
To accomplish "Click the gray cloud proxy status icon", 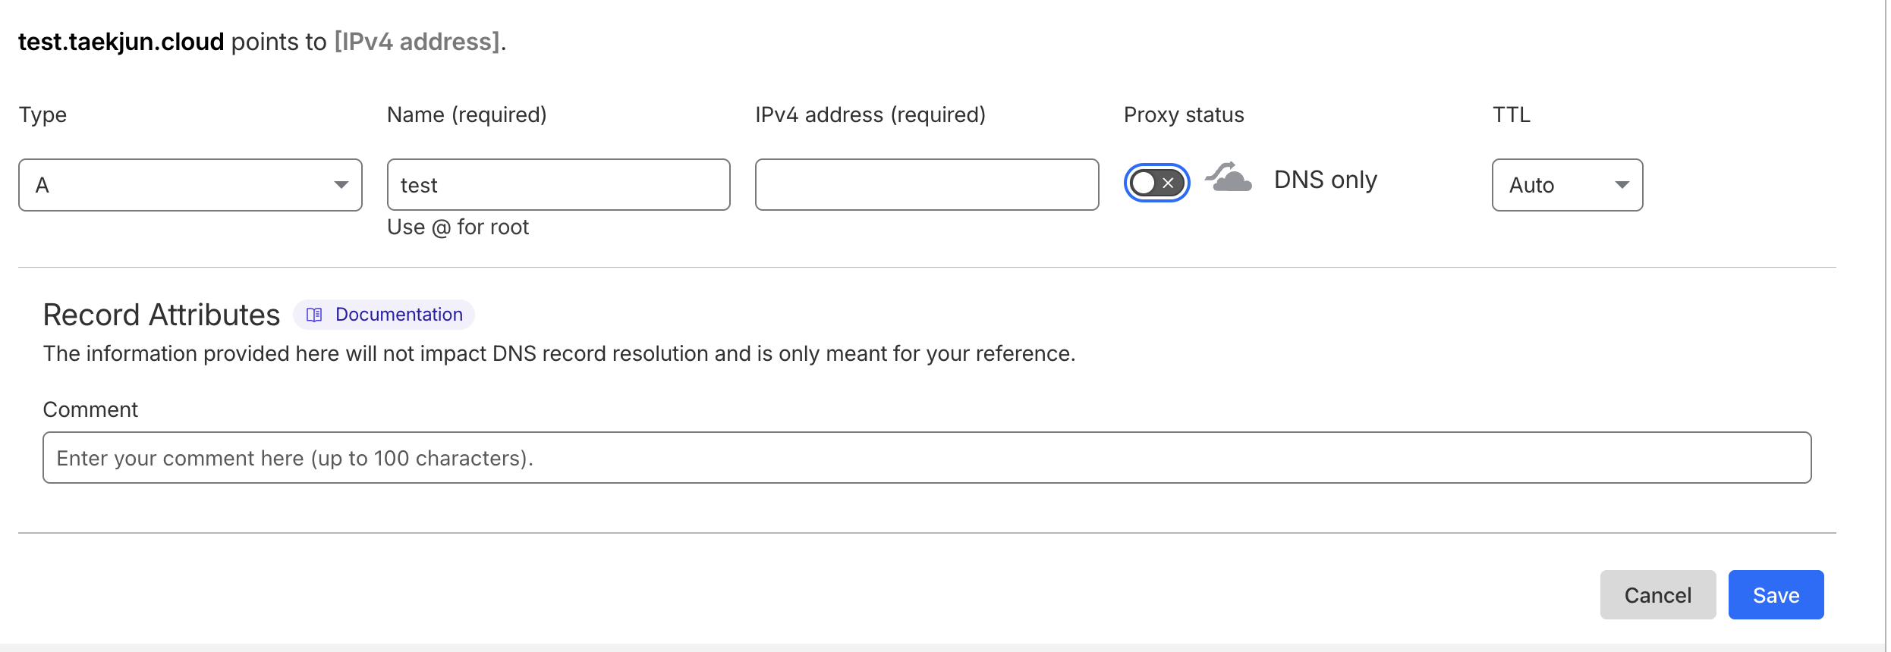I will (1229, 177).
